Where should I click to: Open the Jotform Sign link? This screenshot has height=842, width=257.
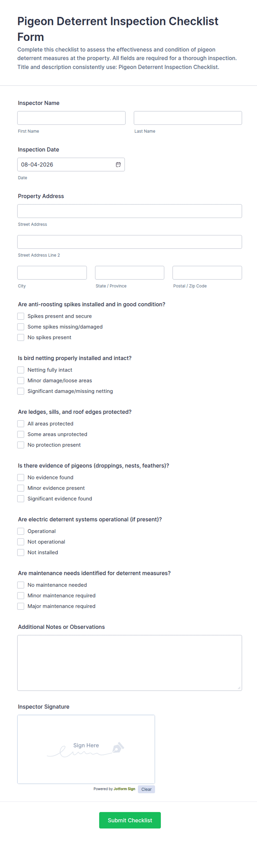coord(124,789)
